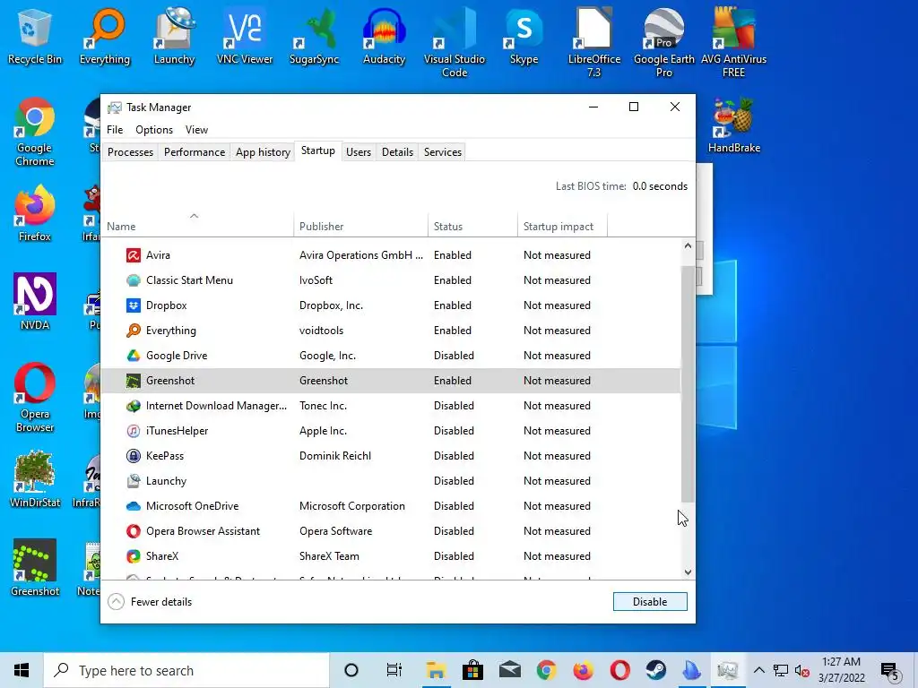918x688 pixels.
Task: Select the Google Drive startup icon
Action: pyautogui.click(x=134, y=356)
